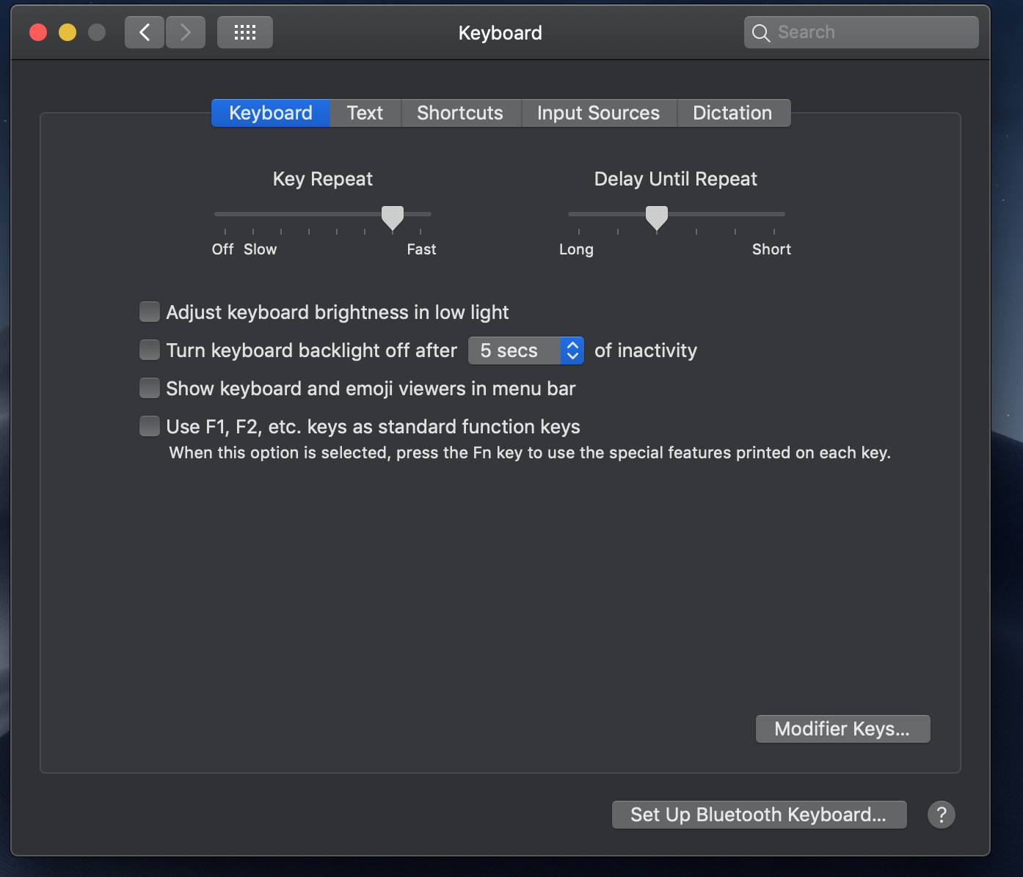The image size is (1023, 877).
Task: Enable adjust keyboard brightness in low light
Action: point(150,312)
